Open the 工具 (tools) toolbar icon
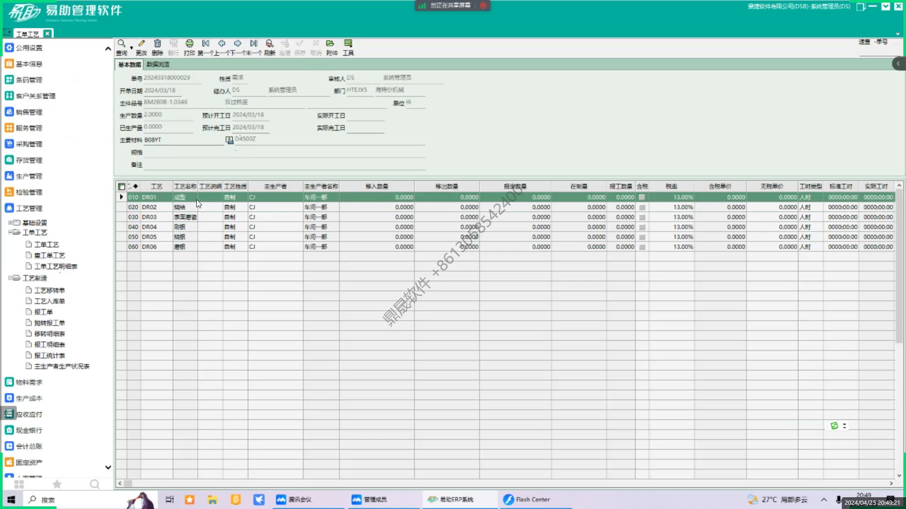 point(348,43)
